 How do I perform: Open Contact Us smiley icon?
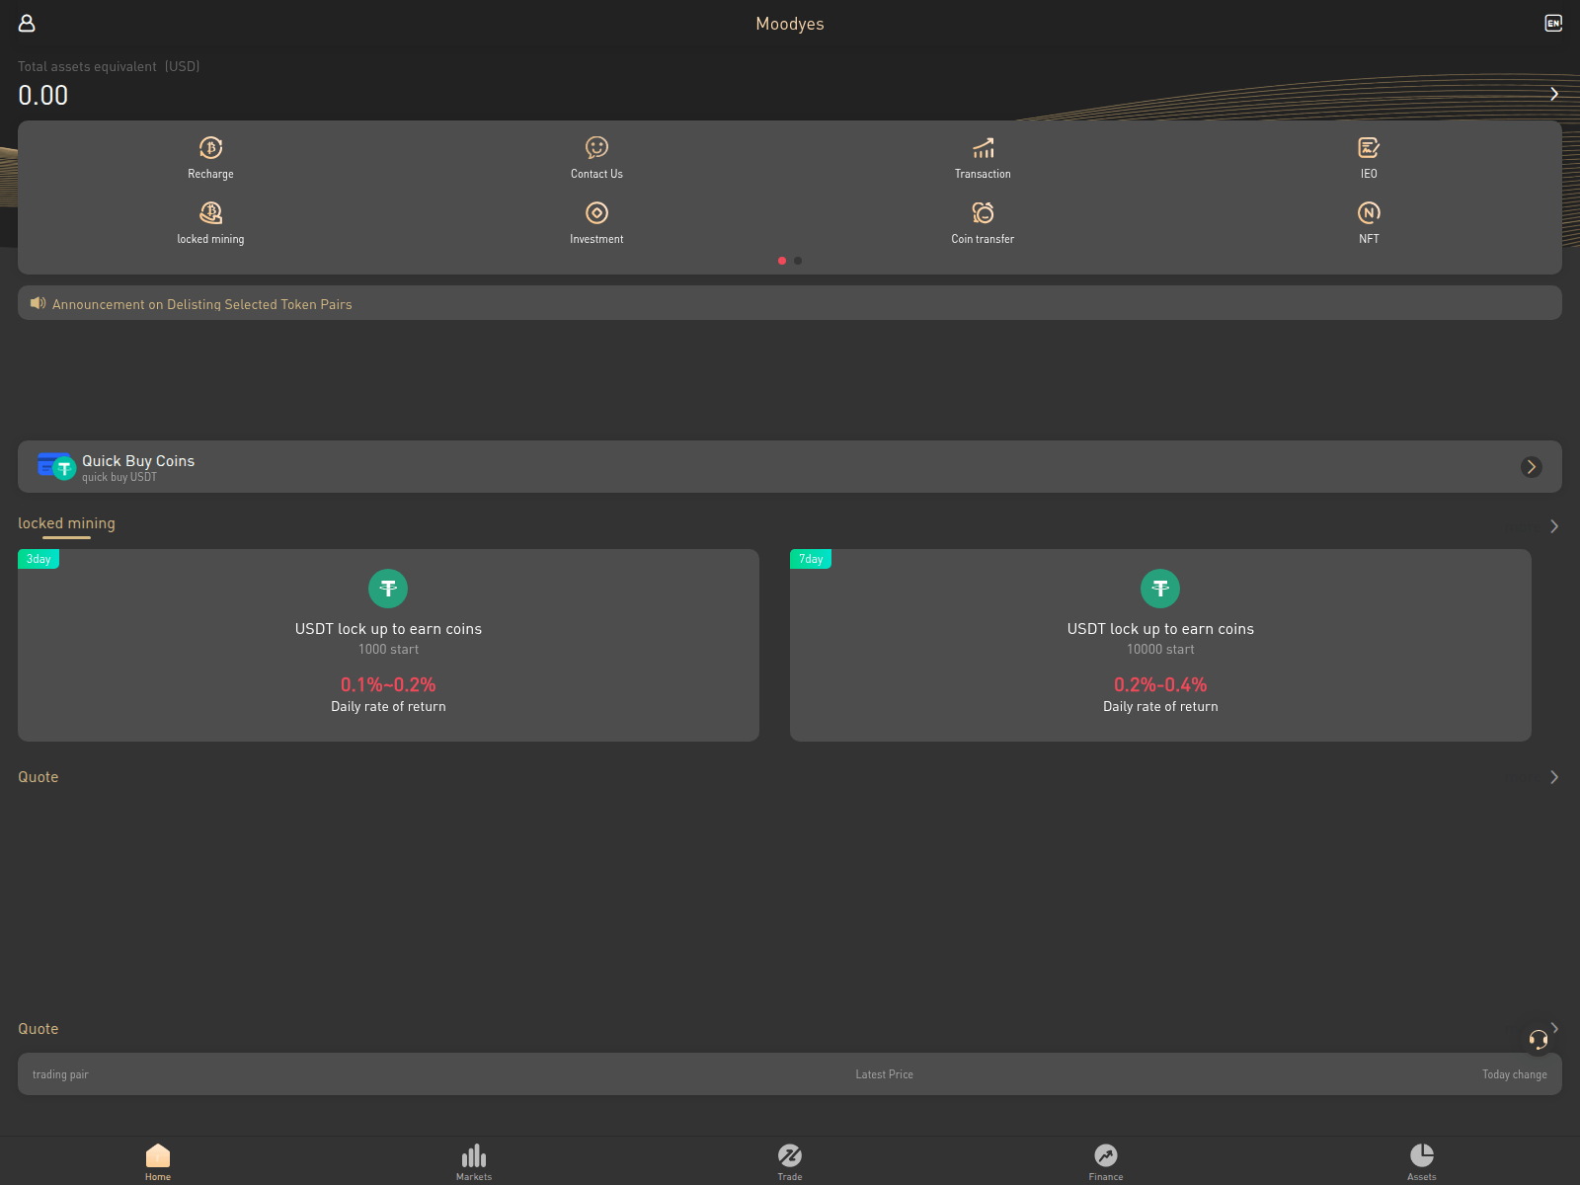point(596,148)
